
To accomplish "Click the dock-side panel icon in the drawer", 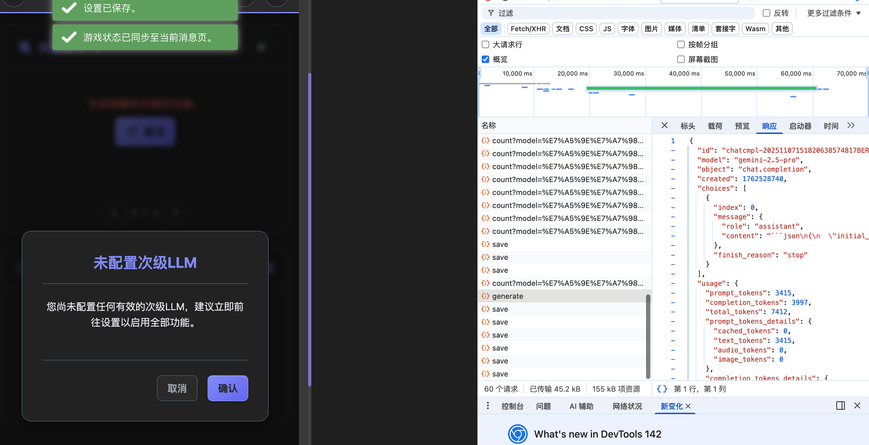I will click(840, 405).
